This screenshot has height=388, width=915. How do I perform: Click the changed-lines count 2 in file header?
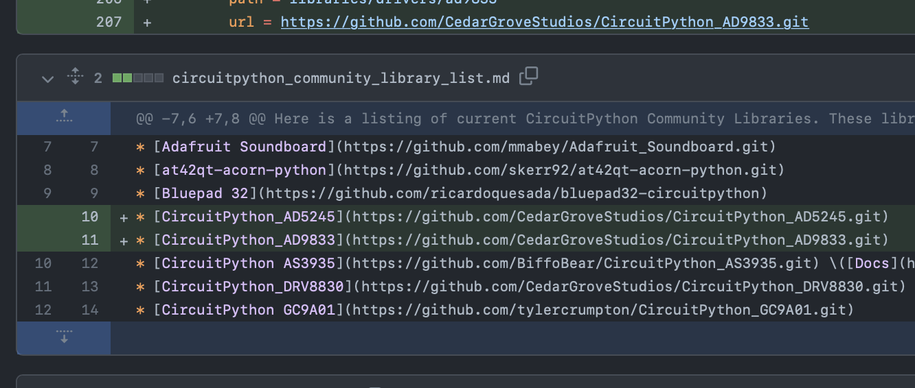click(98, 78)
